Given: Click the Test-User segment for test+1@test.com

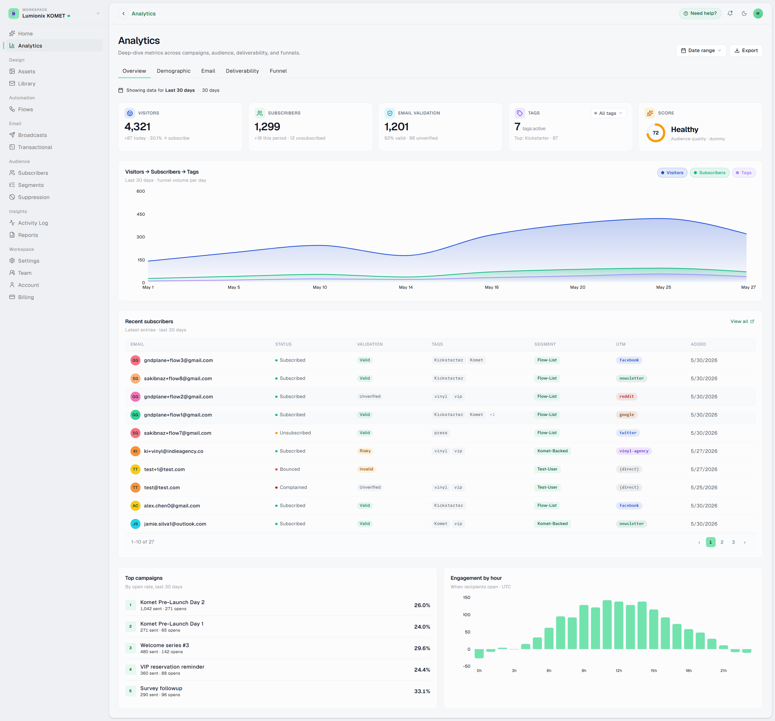Looking at the screenshot, I should tap(547, 469).
